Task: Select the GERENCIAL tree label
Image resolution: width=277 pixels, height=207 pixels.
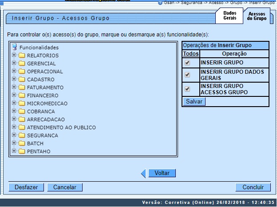Action: (x=41, y=64)
